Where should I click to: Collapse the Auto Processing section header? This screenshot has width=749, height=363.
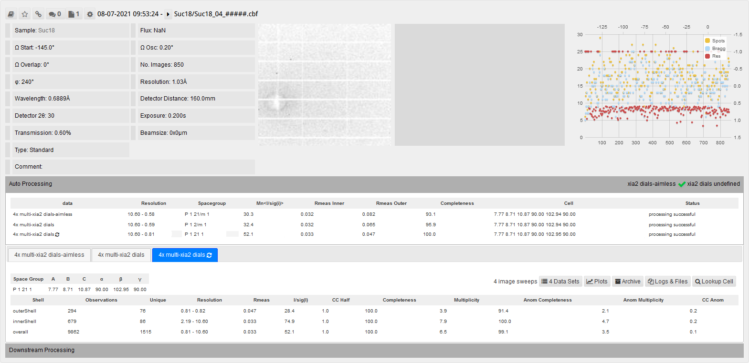click(31, 184)
